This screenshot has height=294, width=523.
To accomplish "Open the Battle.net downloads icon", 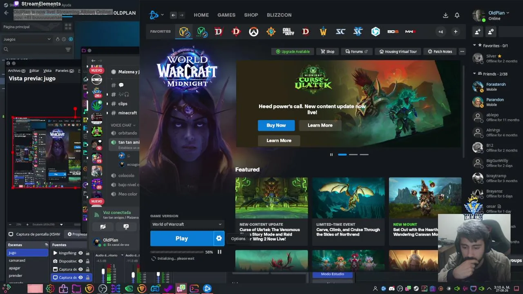I will (x=445, y=15).
